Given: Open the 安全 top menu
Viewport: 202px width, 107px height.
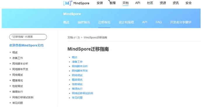Looking at the screenshot, I should (189, 3).
